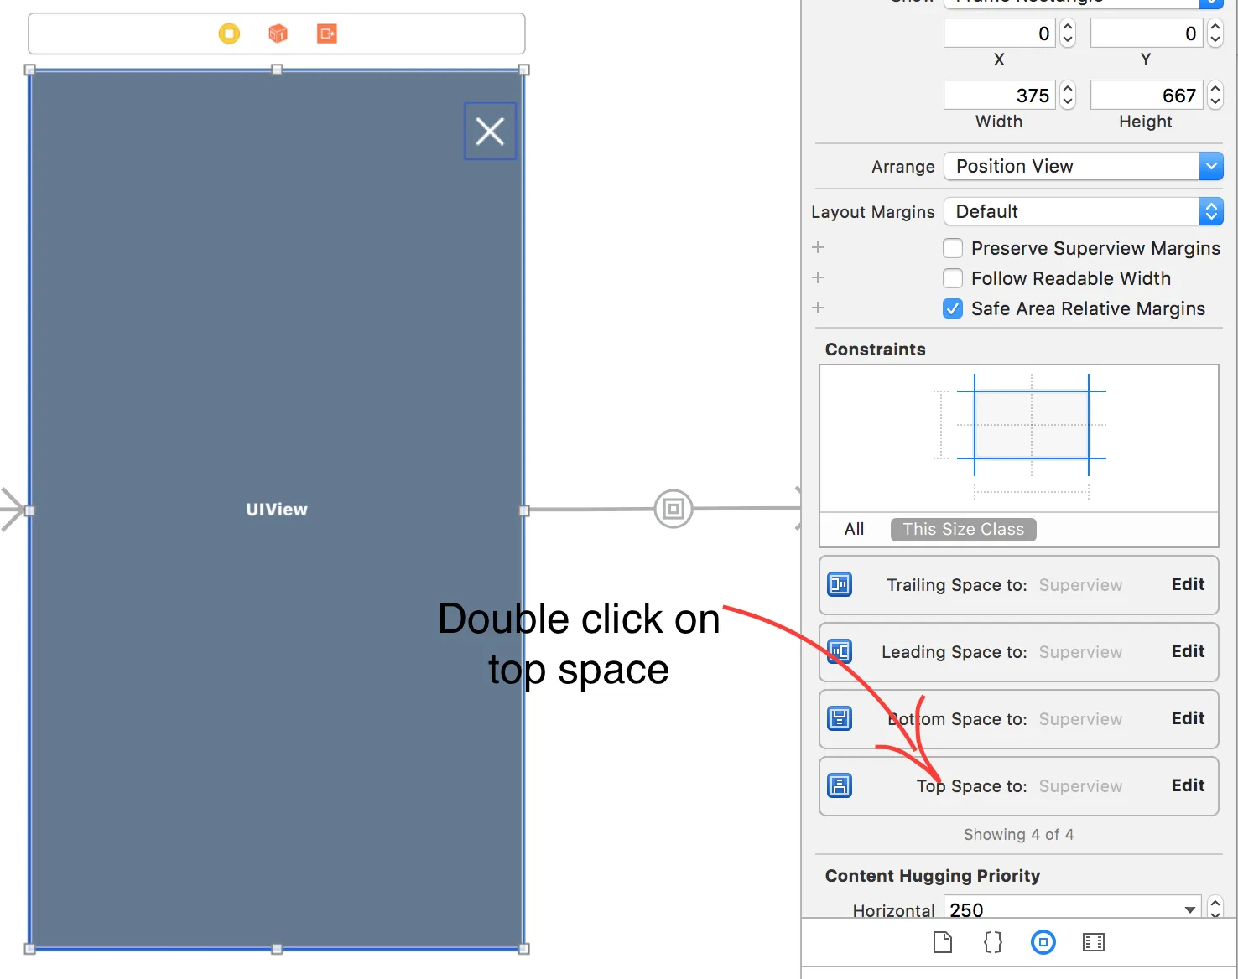This screenshot has width=1238, height=979.
Task: Click the yellow View Controller icon
Action: point(229,34)
